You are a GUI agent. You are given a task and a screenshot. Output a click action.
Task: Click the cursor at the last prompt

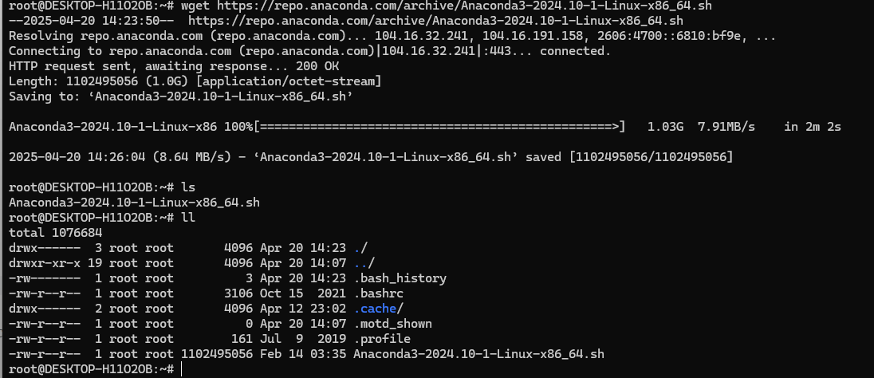[182, 369]
